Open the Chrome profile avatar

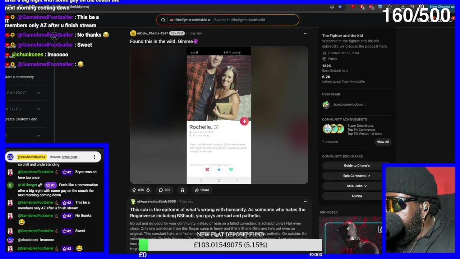click(421, 6)
